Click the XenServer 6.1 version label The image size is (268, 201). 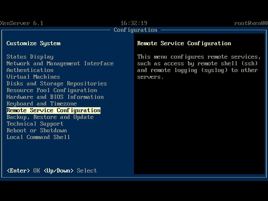pos(21,23)
